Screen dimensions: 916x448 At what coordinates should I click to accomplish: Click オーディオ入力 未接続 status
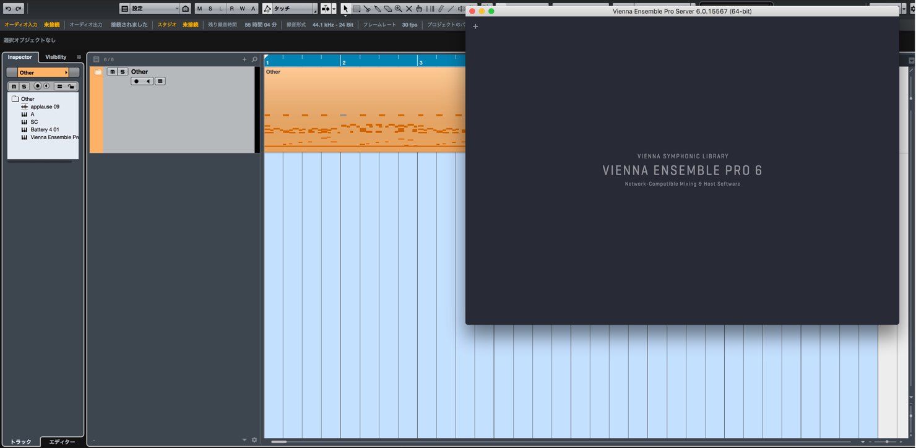[32, 25]
